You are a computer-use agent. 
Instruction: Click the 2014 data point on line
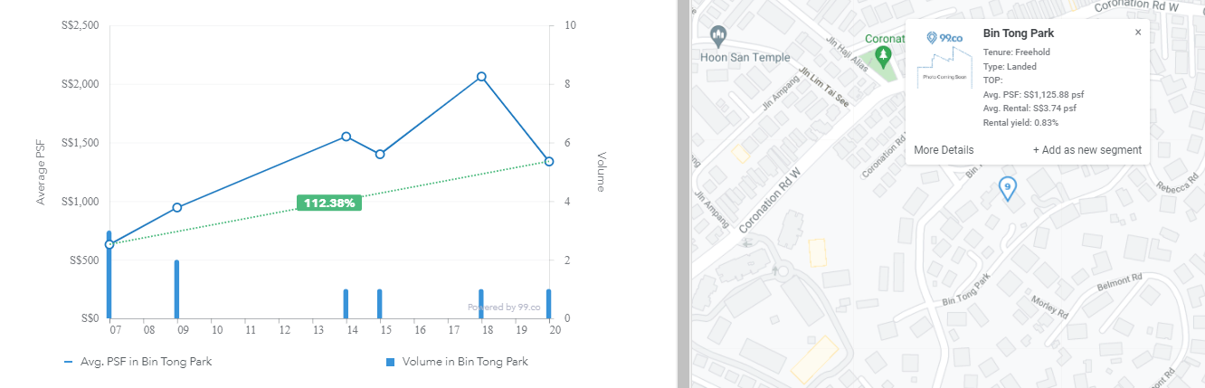coord(346,137)
